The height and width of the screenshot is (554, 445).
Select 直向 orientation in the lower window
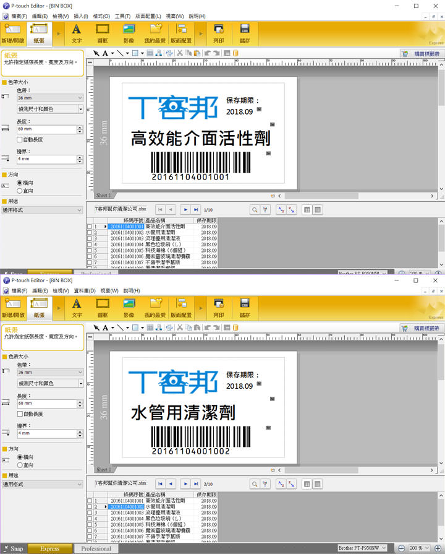20,464
